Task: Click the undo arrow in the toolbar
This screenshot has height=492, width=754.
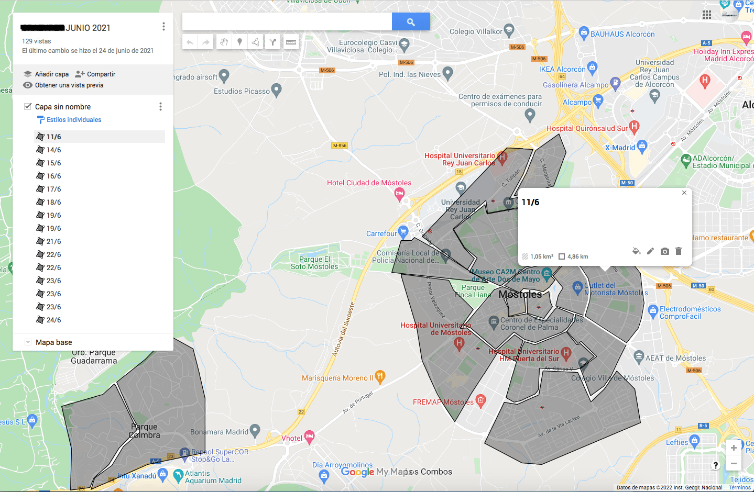Action: 190,42
